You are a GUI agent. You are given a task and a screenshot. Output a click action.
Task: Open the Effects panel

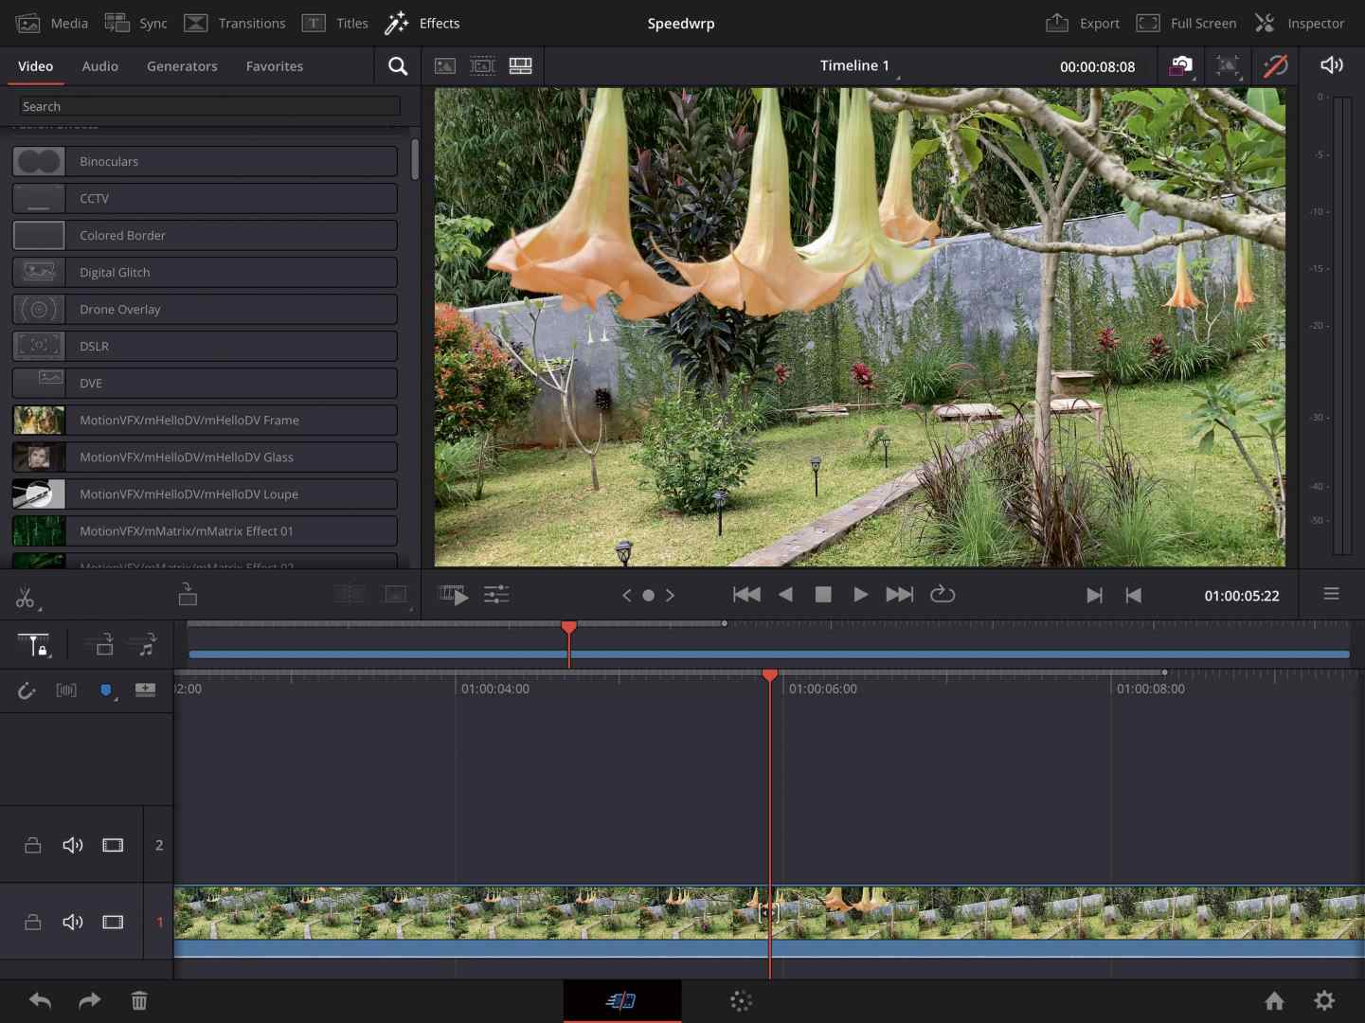click(x=422, y=23)
